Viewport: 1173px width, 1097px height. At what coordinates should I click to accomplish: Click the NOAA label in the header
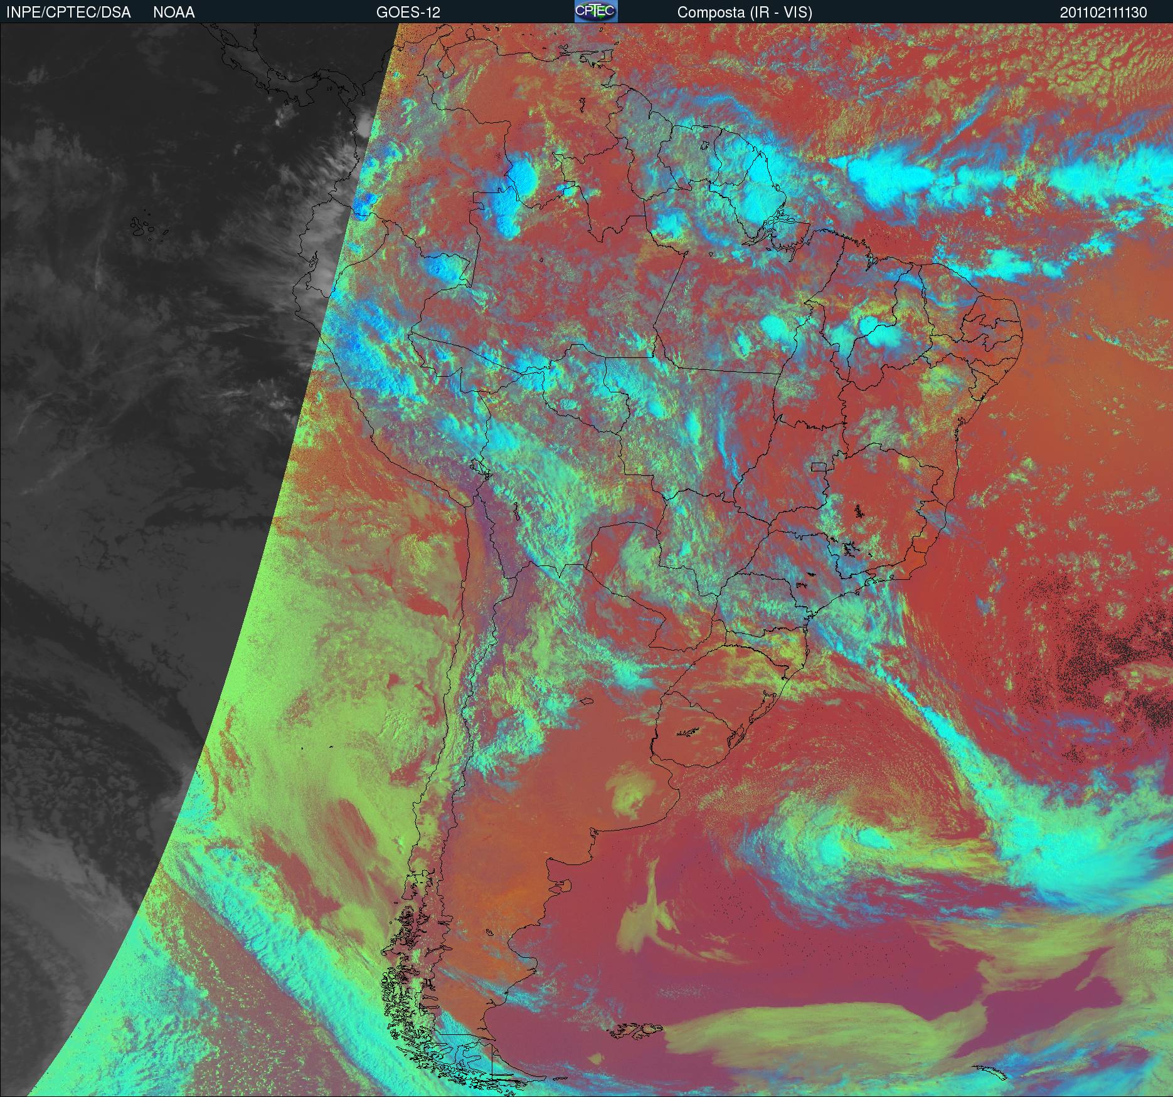pyautogui.click(x=174, y=13)
